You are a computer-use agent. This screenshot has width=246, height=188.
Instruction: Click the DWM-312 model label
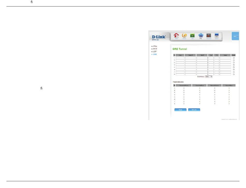point(155,40)
